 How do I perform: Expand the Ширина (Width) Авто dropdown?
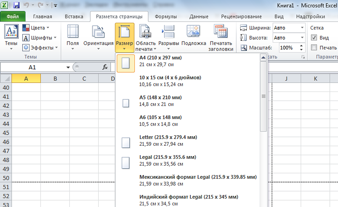(302, 28)
